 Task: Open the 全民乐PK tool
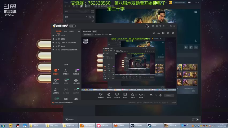pyautogui.click(x=56, y=81)
